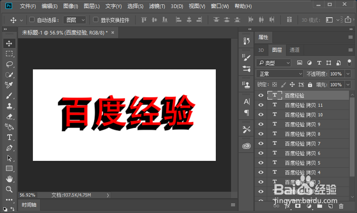Open the 正常 blend mode dropdown

[x=280, y=74]
